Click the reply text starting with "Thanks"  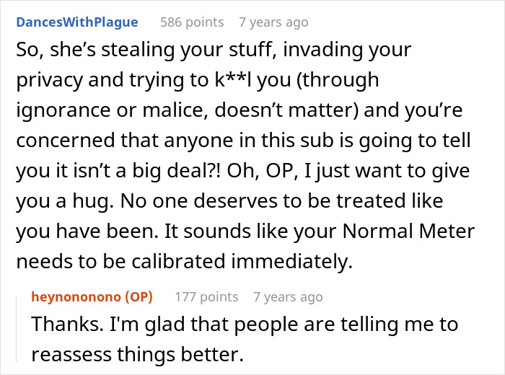[x=245, y=324]
